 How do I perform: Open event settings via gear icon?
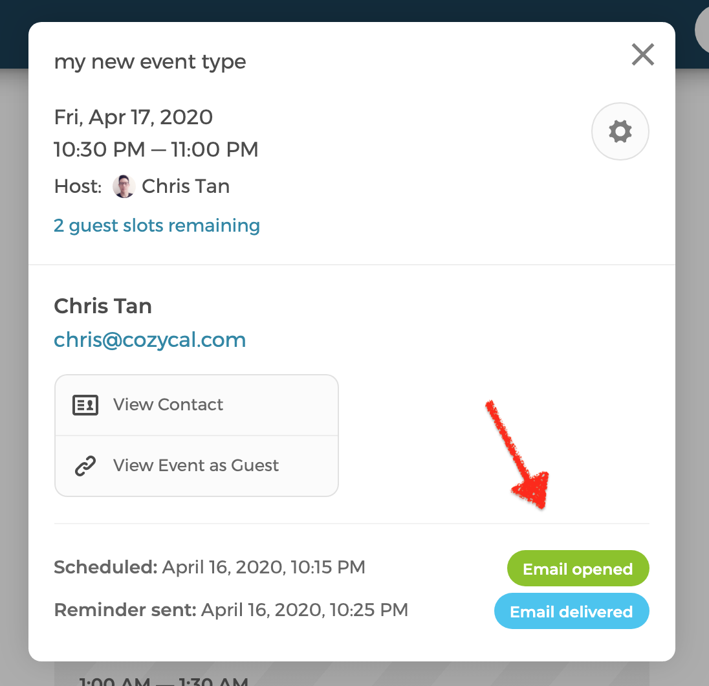tap(620, 131)
